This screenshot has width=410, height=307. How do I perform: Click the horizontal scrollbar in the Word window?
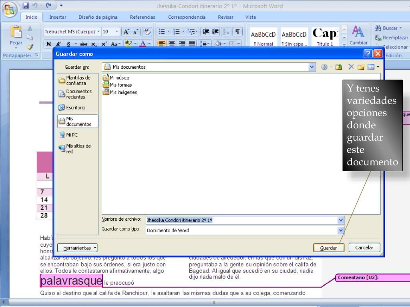coord(215,302)
